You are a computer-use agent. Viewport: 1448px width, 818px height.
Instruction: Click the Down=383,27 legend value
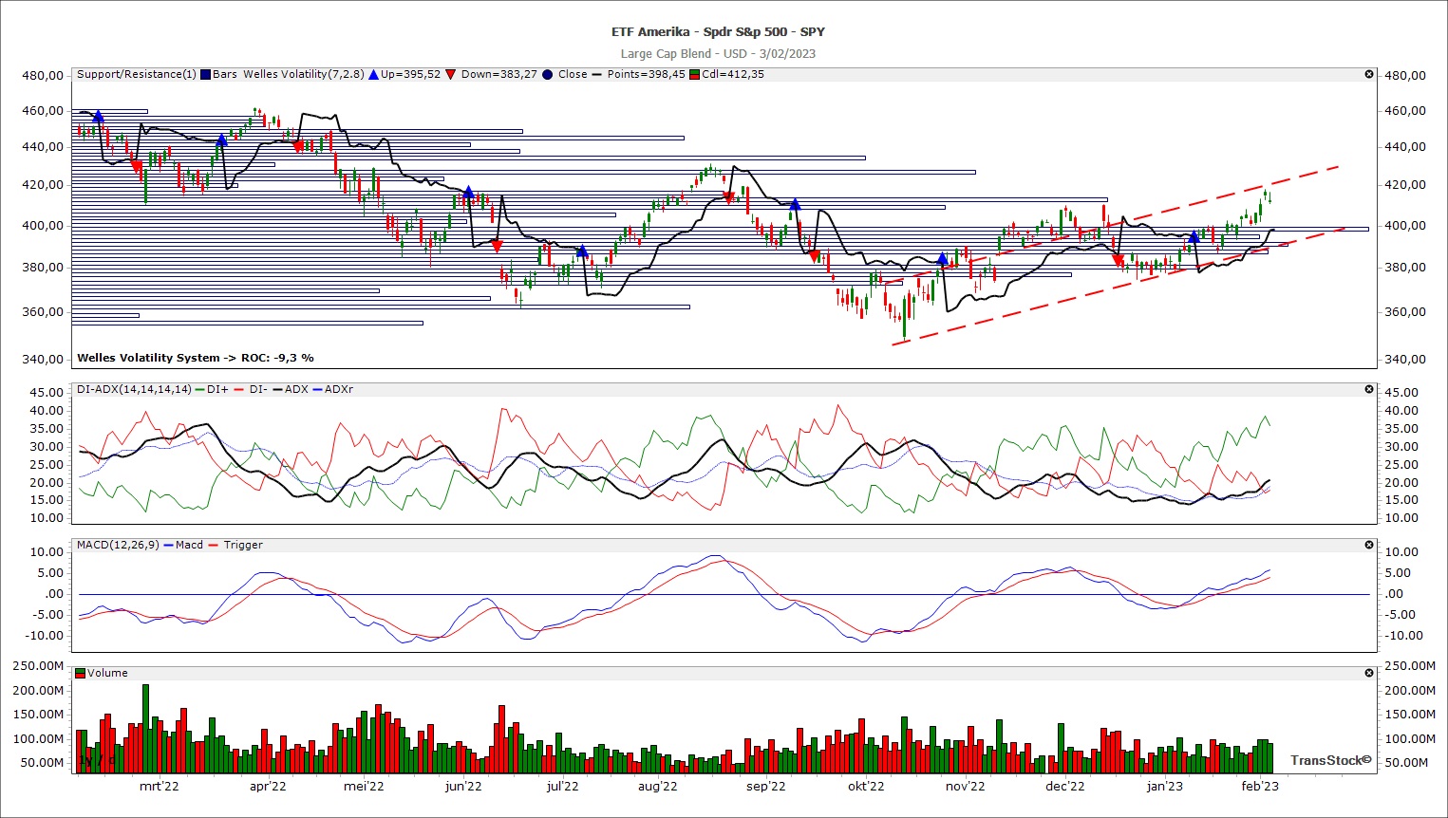498,74
